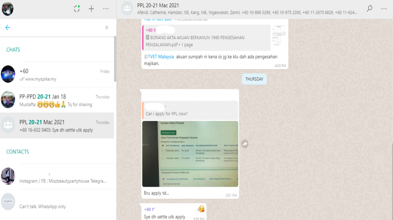Click the empty search input field
393x220 pixels.
click(59, 28)
